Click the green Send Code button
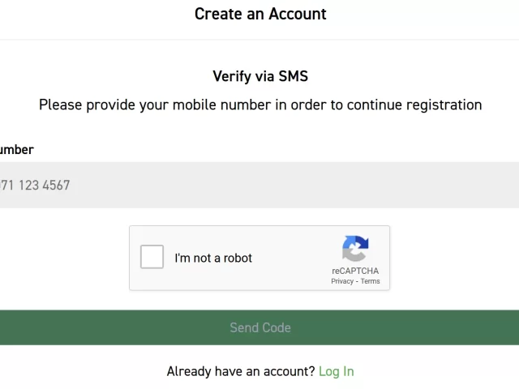 coord(259,327)
